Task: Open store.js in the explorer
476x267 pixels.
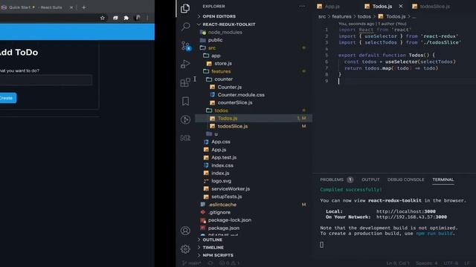Action: pos(223,63)
